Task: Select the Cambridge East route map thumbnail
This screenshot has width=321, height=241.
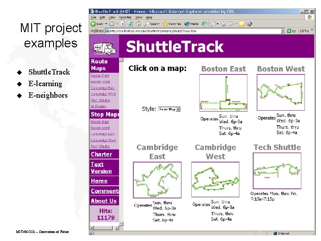Action: pyautogui.click(x=157, y=180)
